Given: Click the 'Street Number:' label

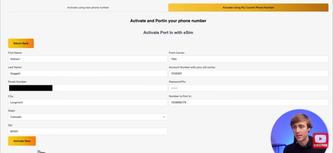Looking at the screenshot, I should point(17,82).
